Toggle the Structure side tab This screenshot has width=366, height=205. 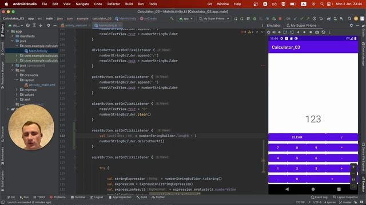click(2, 134)
